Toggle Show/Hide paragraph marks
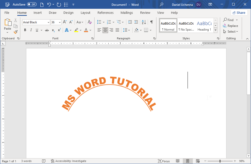The width and height of the screenshot is (251, 164). 151,22
